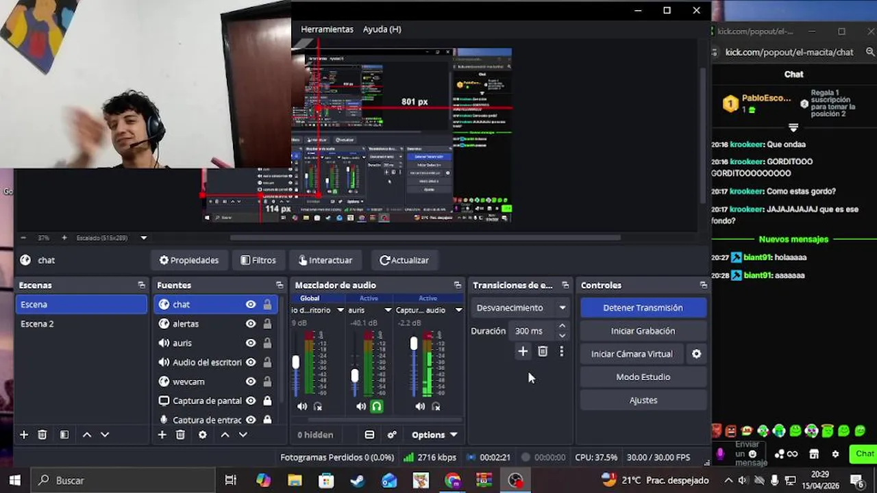Move source down in Fuentes panel
Image resolution: width=877 pixels, height=493 pixels.
[x=243, y=435]
